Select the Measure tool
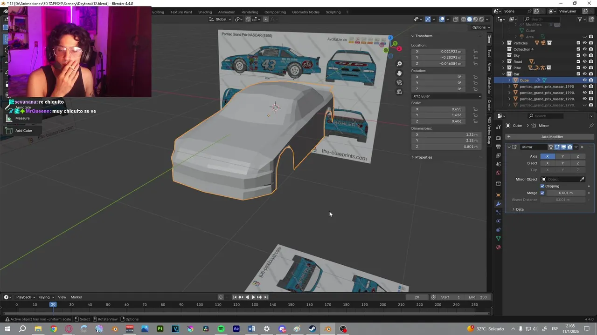This screenshot has height=335, width=597. [22, 118]
